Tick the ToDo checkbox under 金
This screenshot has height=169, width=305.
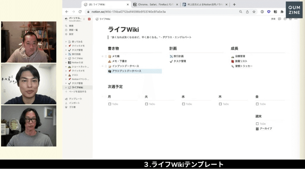tap(257, 104)
